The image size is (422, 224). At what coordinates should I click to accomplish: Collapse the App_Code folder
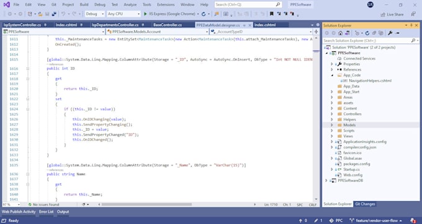point(332,75)
